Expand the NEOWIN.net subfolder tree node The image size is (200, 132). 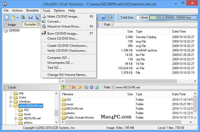[x=16, y=119]
